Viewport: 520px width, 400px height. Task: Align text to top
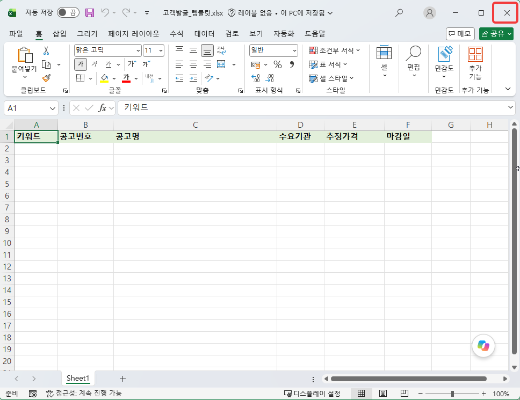click(x=179, y=50)
